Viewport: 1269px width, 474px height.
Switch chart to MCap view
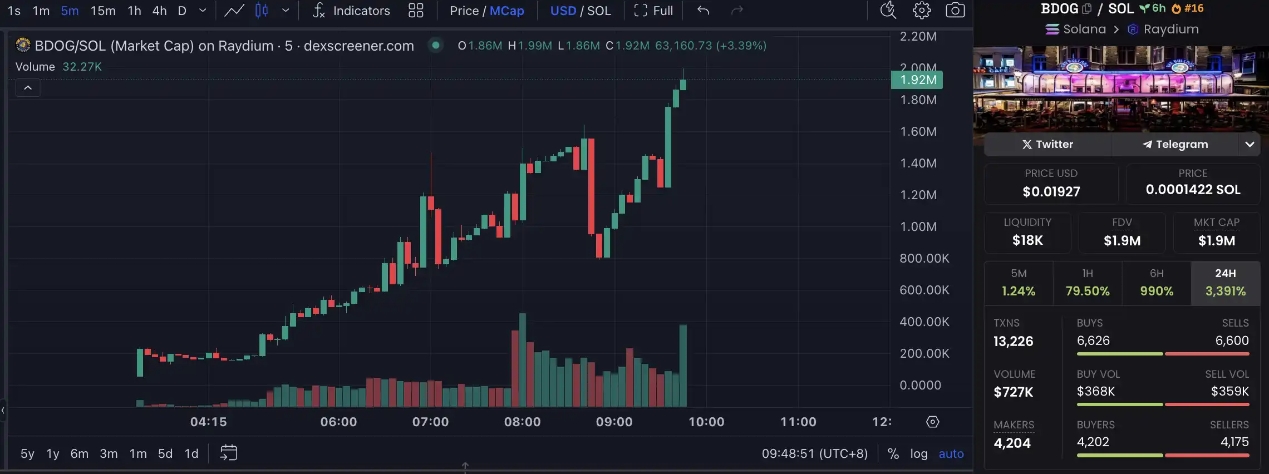point(506,11)
